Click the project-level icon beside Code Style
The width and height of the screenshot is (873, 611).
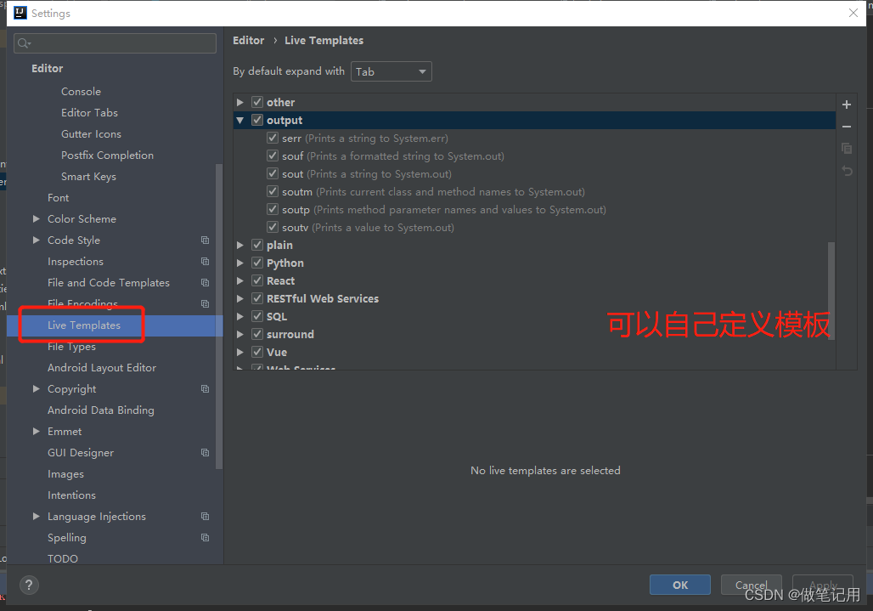pos(205,240)
